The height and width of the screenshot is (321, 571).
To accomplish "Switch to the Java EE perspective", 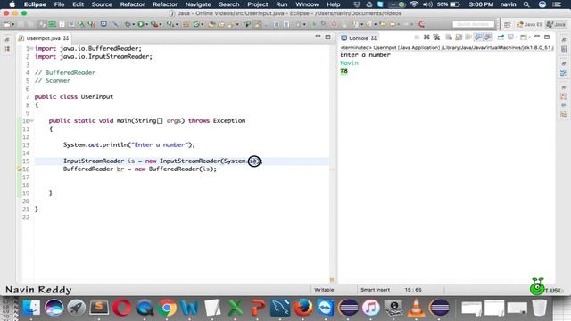I will tap(530, 24).
